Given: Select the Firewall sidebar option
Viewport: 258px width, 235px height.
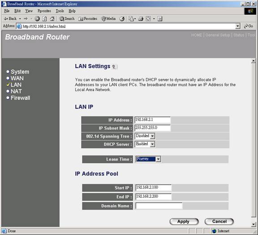Looking at the screenshot, I should pos(21,98).
